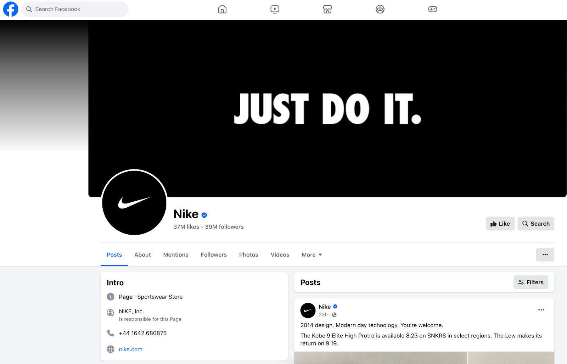Click Nike's verified badge
567x364 pixels.
[204, 215]
